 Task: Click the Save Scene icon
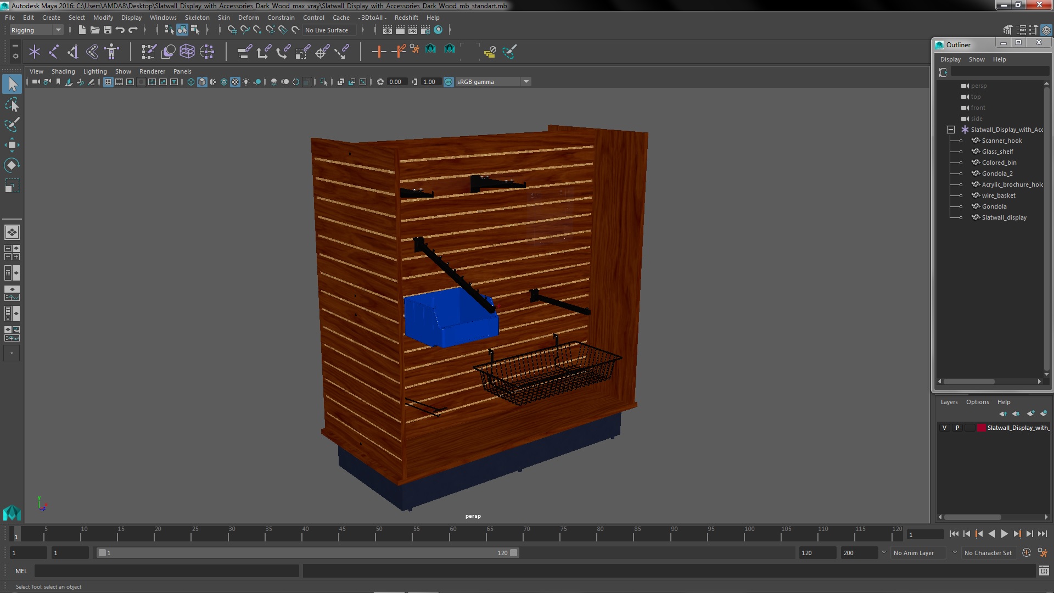(108, 30)
